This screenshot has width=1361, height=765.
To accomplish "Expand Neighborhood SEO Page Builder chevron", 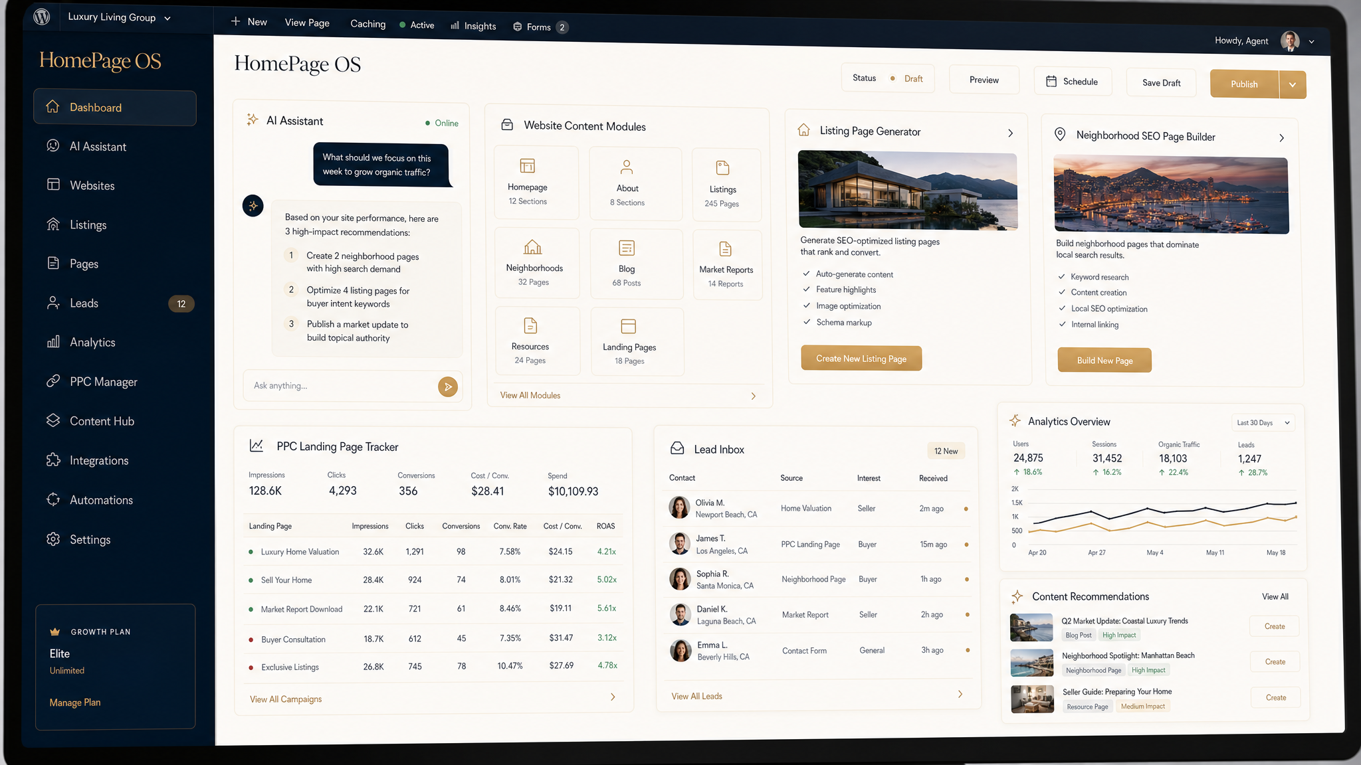I will pos(1281,137).
